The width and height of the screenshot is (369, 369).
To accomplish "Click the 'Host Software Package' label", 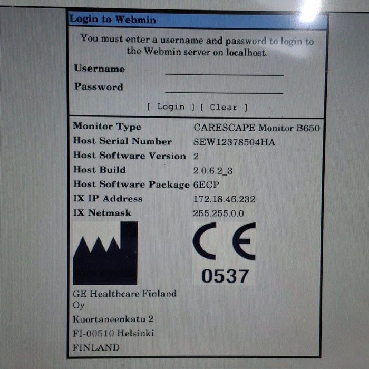I will point(131,184).
